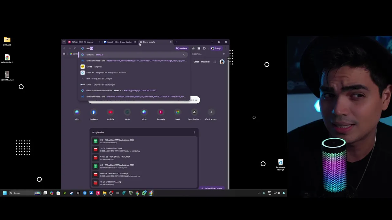Close the TikFinity tab
392x220 pixels.
click(99, 42)
